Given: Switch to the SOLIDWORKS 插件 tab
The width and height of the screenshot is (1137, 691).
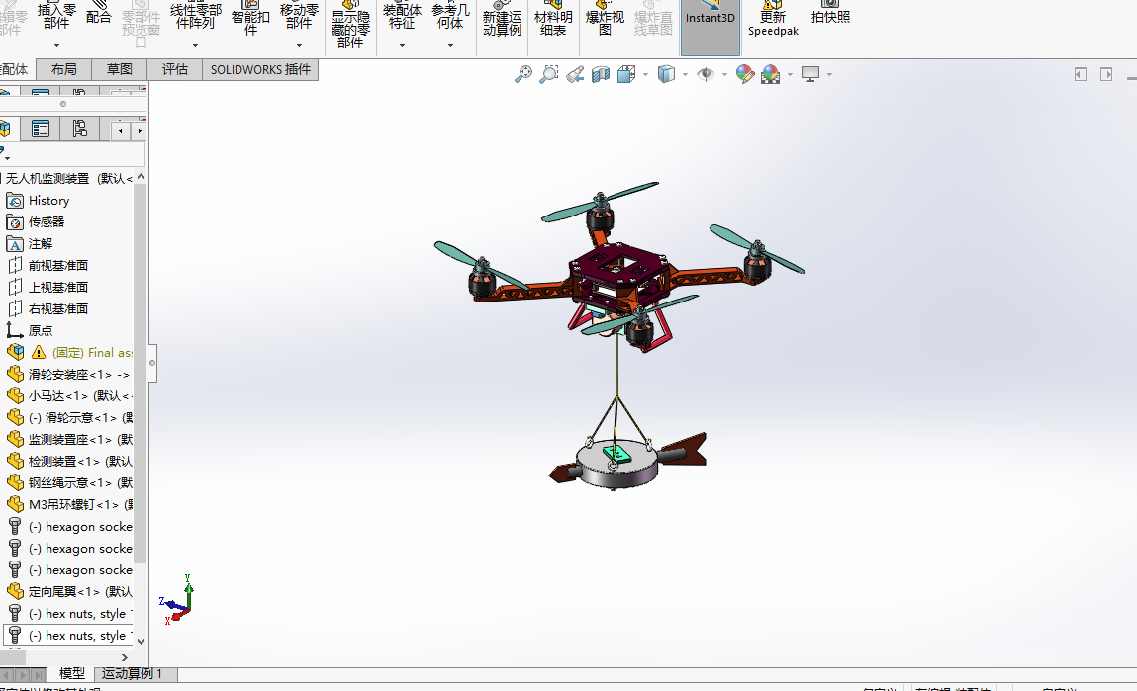Looking at the screenshot, I should pyautogui.click(x=260, y=69).
